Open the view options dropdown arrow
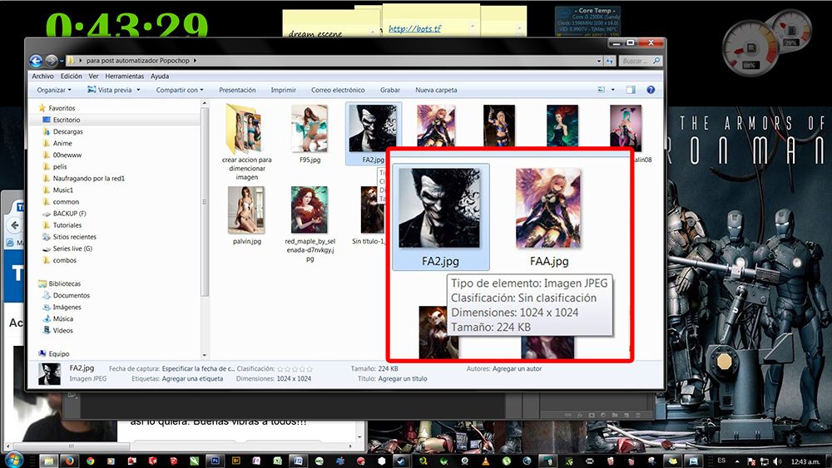832x468 pixels. pyautogui.click(x=613, y=90)
